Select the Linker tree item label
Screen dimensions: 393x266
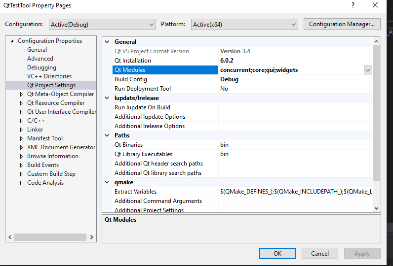pyautogui.click(x=35, y=130)
